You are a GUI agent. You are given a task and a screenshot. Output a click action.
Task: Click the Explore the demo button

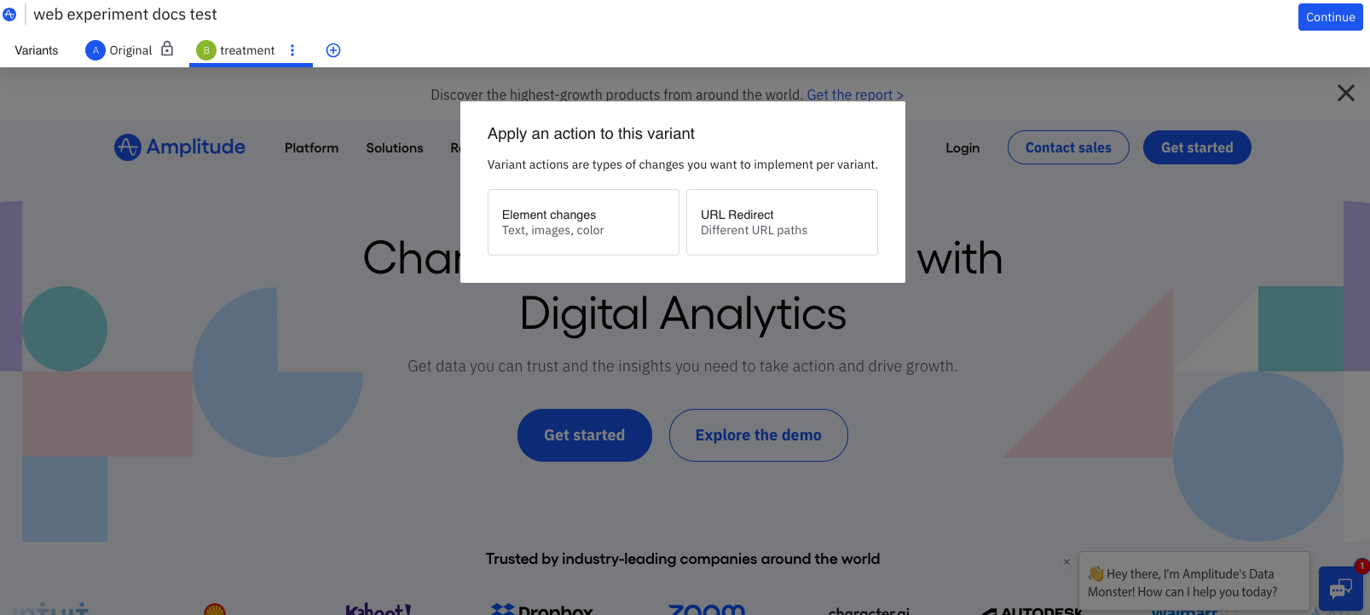tap(758, 435)
